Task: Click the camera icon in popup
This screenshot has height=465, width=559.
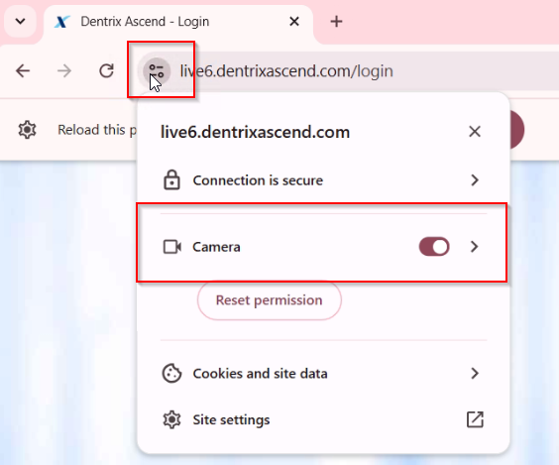Action: pos(172,247)
